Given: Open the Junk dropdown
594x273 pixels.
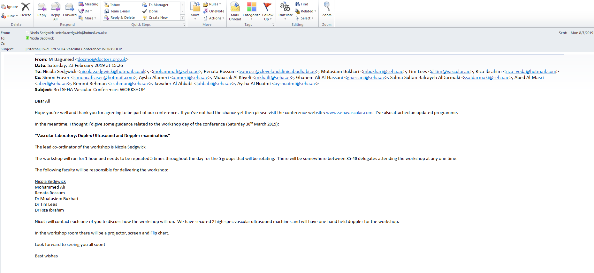Looking at the screenshot, I should [10, 16].
